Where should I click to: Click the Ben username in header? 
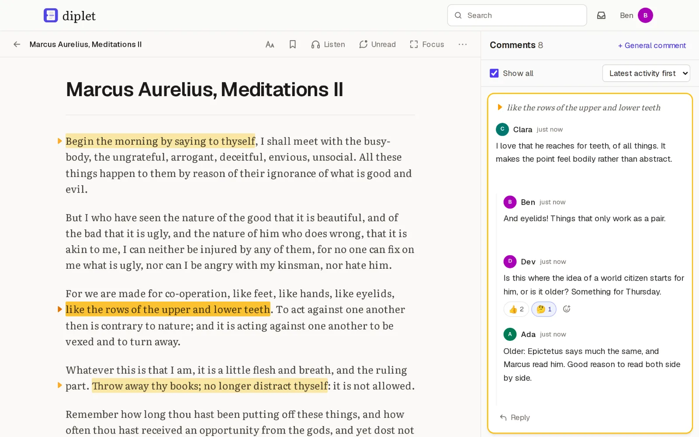point(626,15)
